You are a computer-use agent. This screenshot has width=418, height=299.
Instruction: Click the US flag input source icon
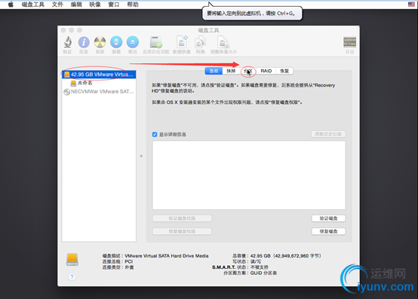point(411,5)
